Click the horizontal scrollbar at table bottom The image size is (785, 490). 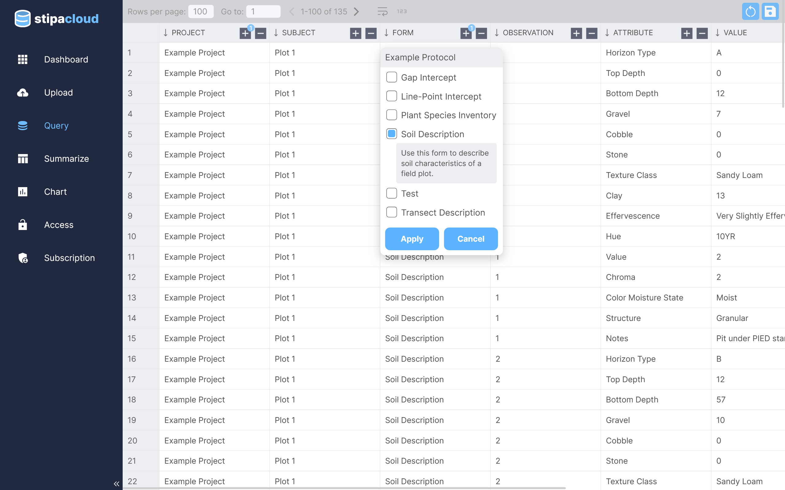(344, 488)
